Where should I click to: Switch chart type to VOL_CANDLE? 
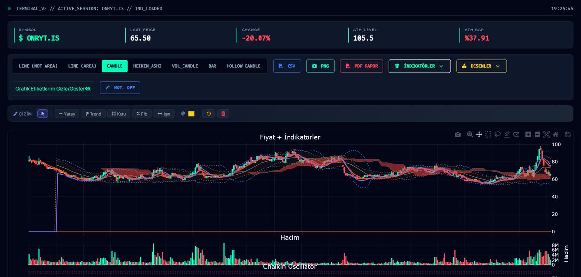185,66
